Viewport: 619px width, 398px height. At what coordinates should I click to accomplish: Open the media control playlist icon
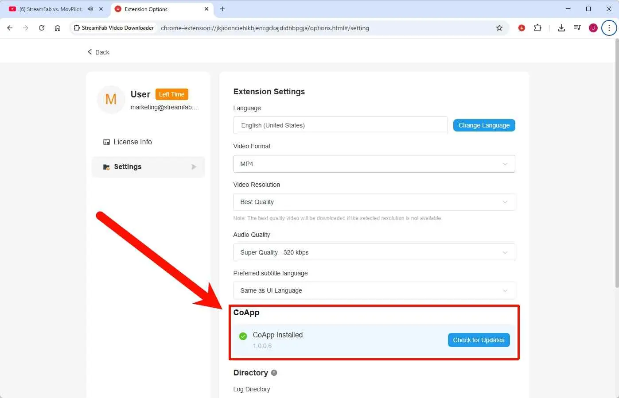577,28
